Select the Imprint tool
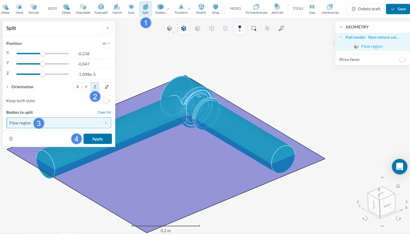Image resolution: width=410 pixels, height=234 pixels. (x=117, y=8)
